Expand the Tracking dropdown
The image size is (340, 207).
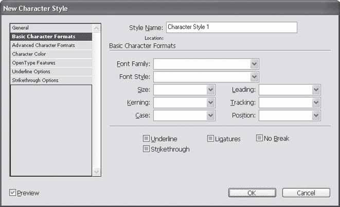pyautogui.click(x=316, y=102)
